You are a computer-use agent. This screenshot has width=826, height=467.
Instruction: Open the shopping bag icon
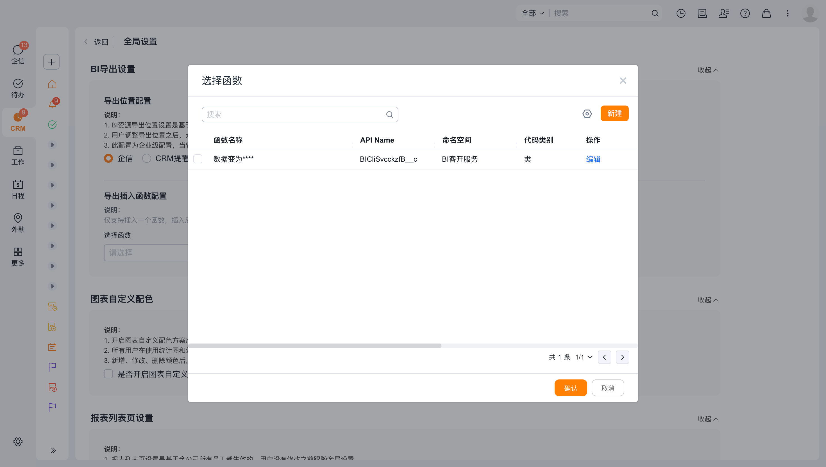766,13
